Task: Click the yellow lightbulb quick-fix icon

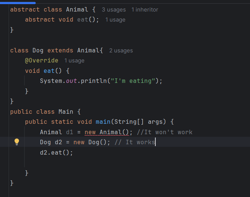Action: (17, 142)
